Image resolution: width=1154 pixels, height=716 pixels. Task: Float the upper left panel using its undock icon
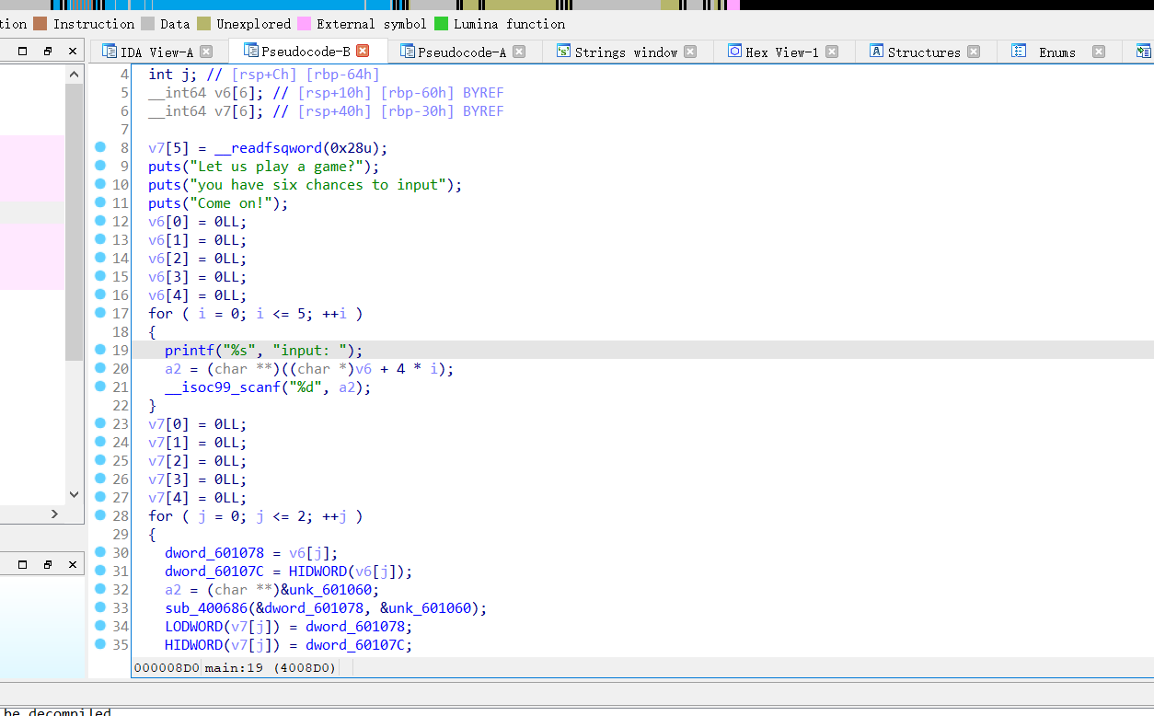(x=48, y=52)
